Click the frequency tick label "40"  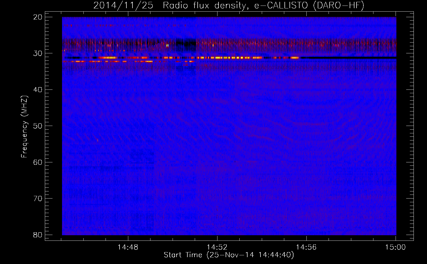(x=38, y=90)
